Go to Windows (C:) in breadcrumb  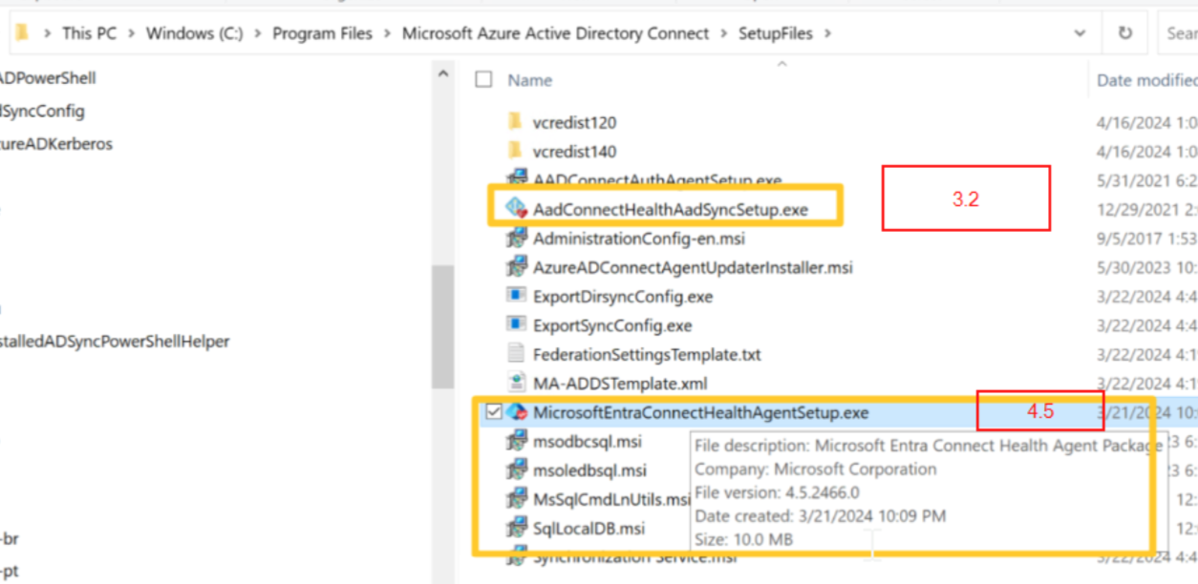click(194, 33)
